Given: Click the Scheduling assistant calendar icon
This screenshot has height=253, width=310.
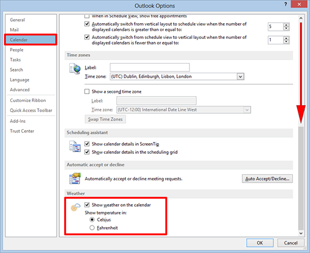Looking at the screenshot, I should click(75, 147).
